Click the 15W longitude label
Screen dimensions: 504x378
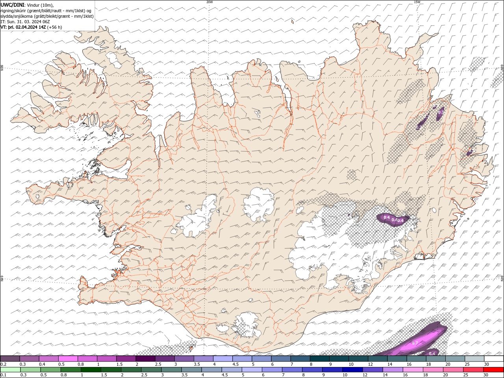pos(417,2)
